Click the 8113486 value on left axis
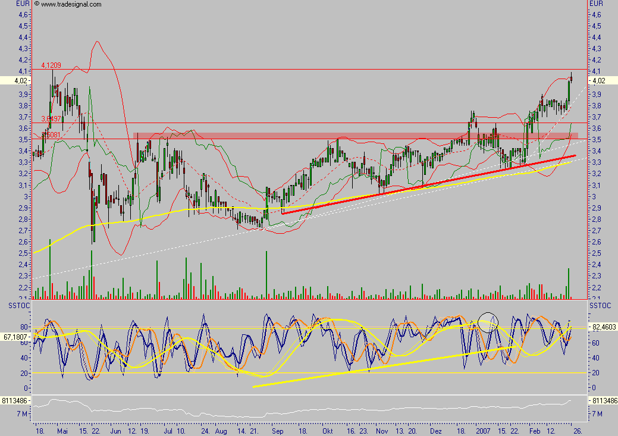 point(15,400)
